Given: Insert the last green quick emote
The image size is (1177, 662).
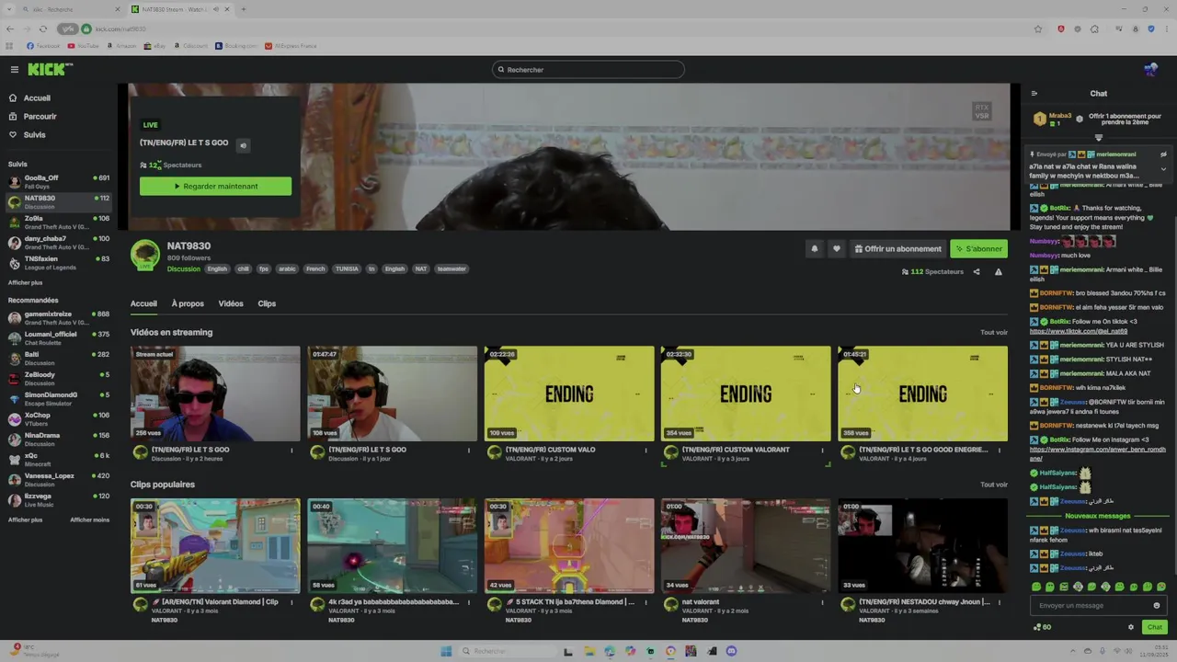Looking at the screenshot, I should (1161, 587).
